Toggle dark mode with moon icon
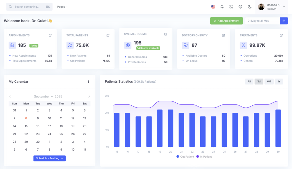Viewport: 292px width, 169px height. [250, 7]
